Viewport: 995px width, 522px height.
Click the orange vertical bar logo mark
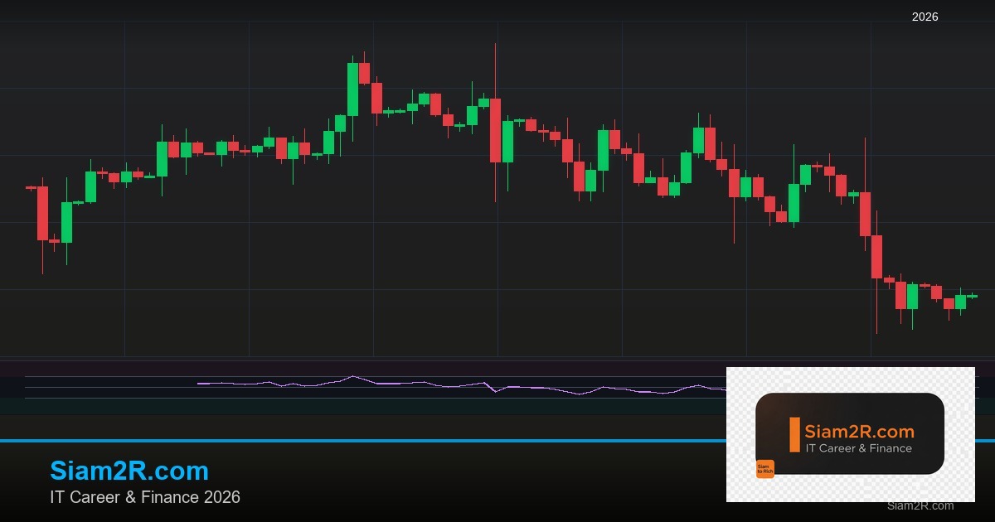794,435
